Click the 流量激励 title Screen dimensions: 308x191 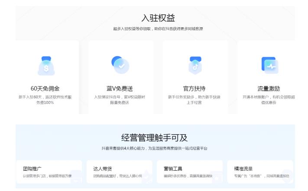coord(269,89)
